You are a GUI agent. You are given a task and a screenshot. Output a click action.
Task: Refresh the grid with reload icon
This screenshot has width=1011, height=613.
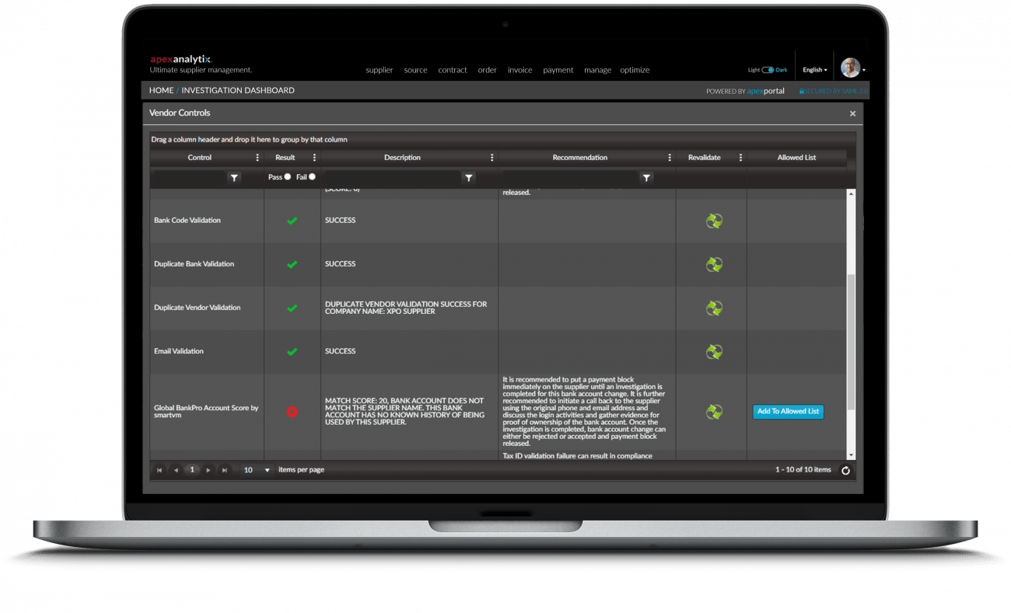click(x=845, y=470)
